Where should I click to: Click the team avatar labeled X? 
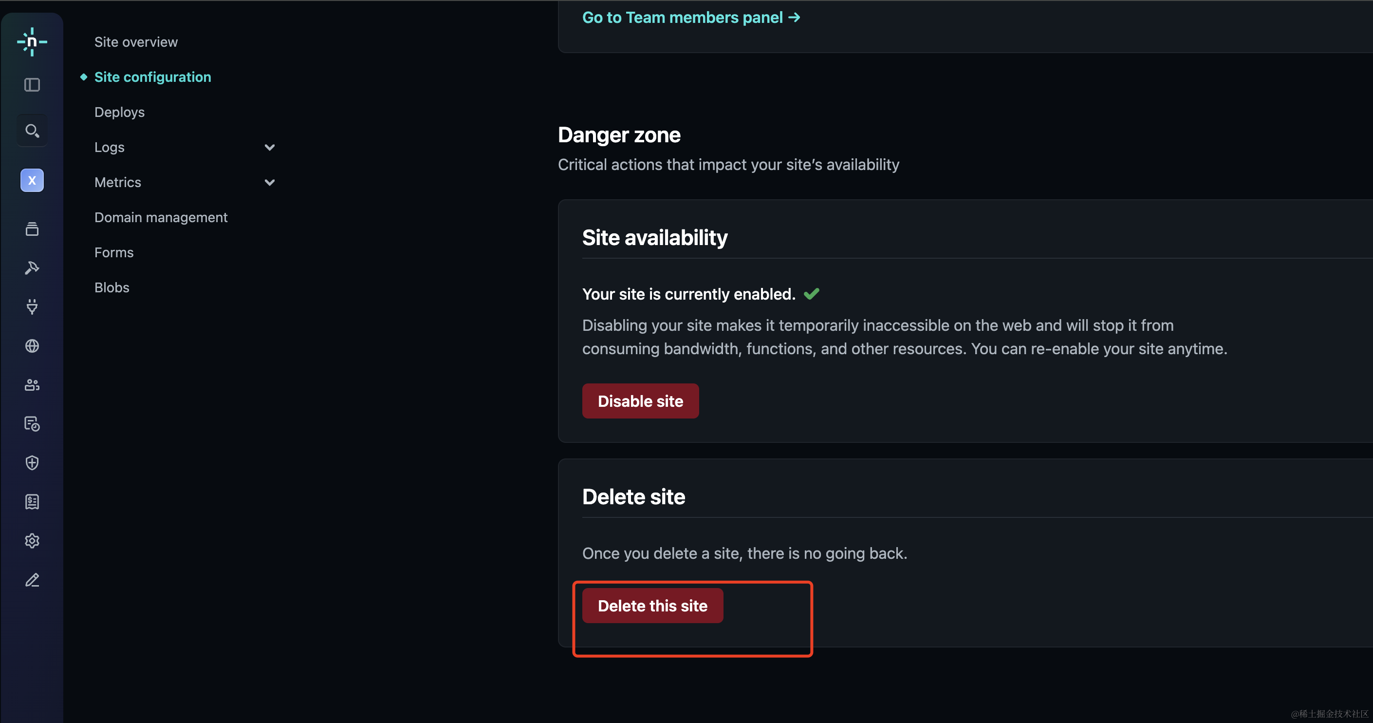32,180
